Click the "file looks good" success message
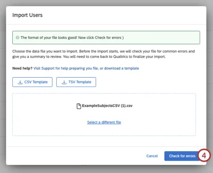213x173 pixels. (x=72, y=37)
